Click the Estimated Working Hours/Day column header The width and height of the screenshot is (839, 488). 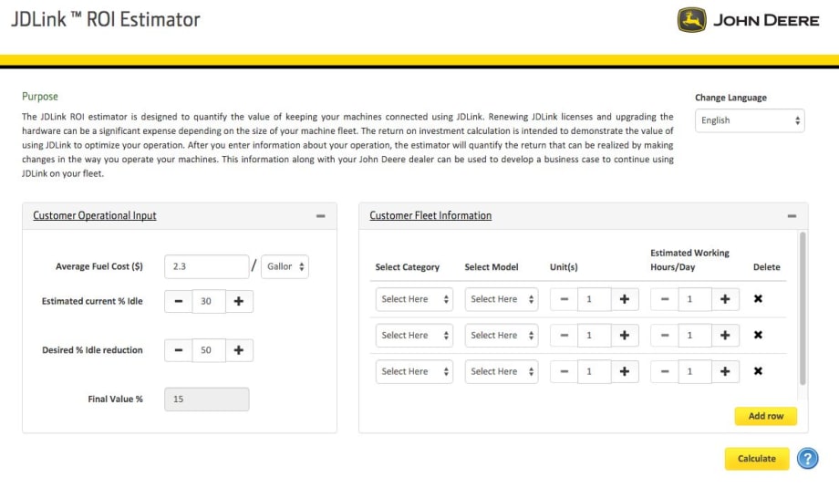coord(689,260)
